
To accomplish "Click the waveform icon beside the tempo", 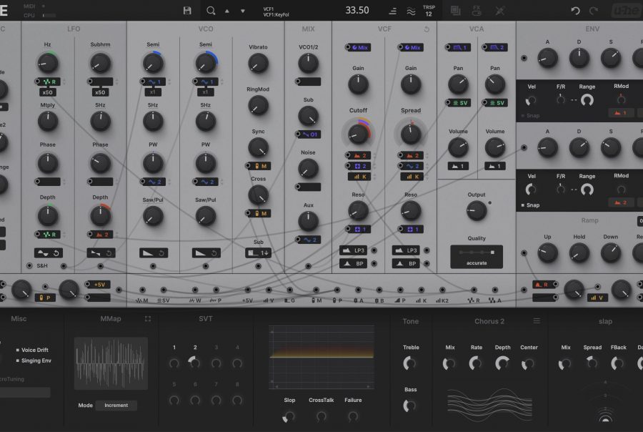I will (412, 11).
